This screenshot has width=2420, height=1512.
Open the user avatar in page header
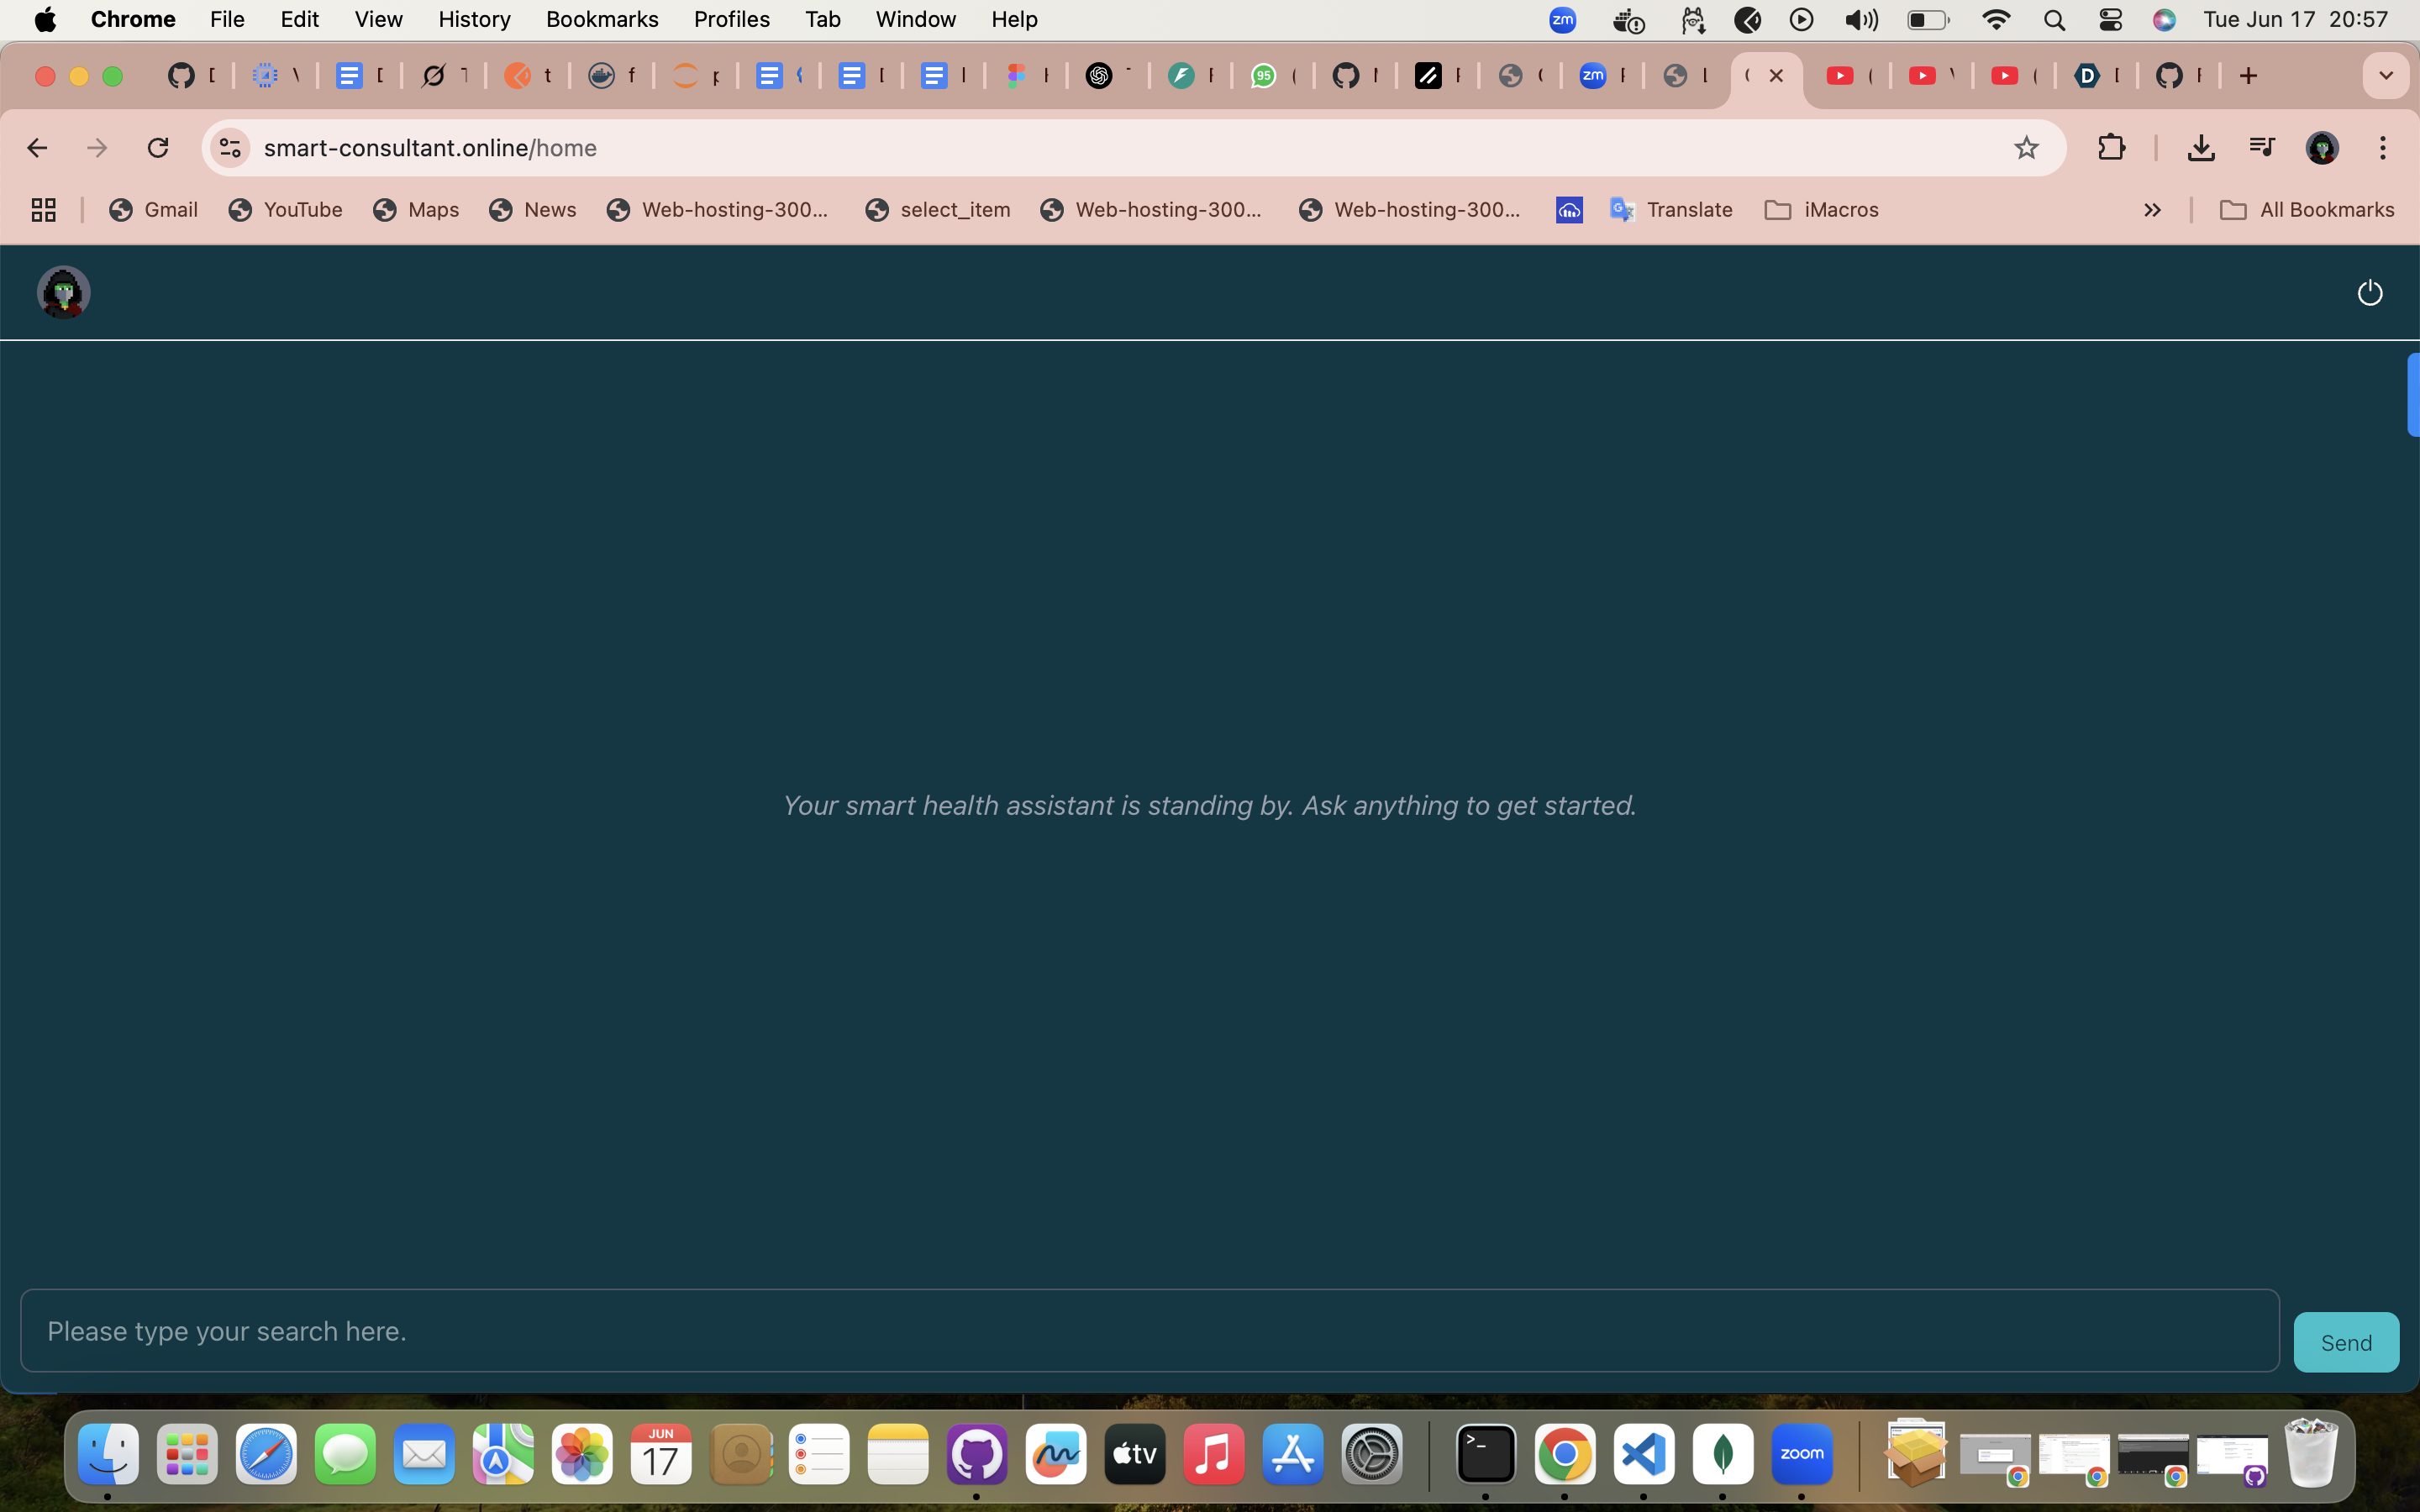pos(64,292)
